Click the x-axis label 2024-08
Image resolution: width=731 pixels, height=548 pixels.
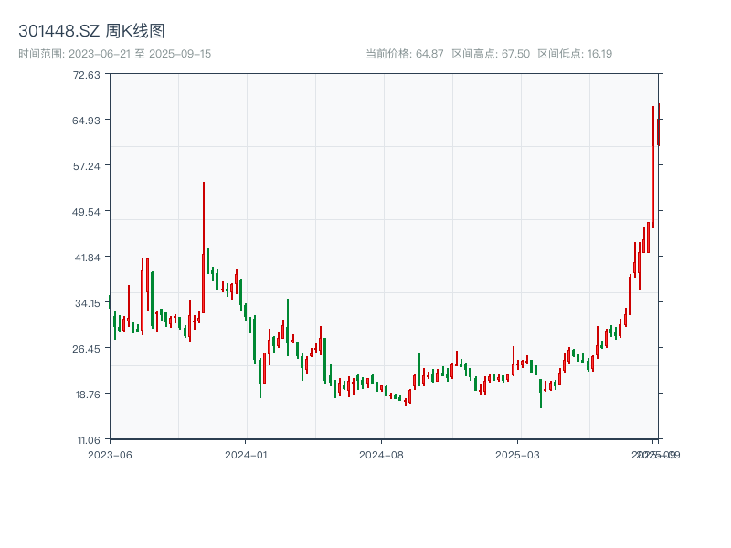pos(381,455)
